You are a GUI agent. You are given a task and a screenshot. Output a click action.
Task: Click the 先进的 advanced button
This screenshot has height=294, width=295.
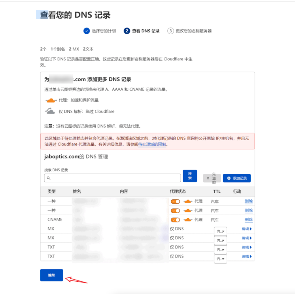click(212, 178)
